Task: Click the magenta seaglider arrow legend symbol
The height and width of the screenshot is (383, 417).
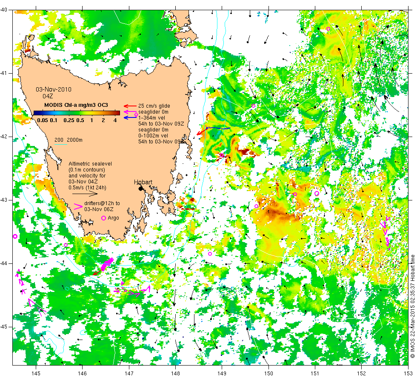Action: point(130,111)
